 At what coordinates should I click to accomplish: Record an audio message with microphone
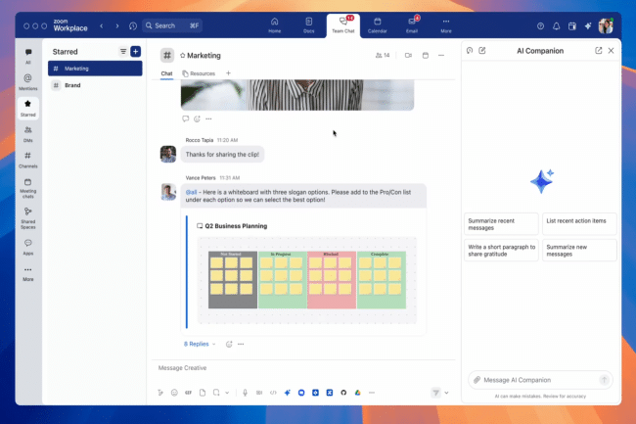click(245, 393)
